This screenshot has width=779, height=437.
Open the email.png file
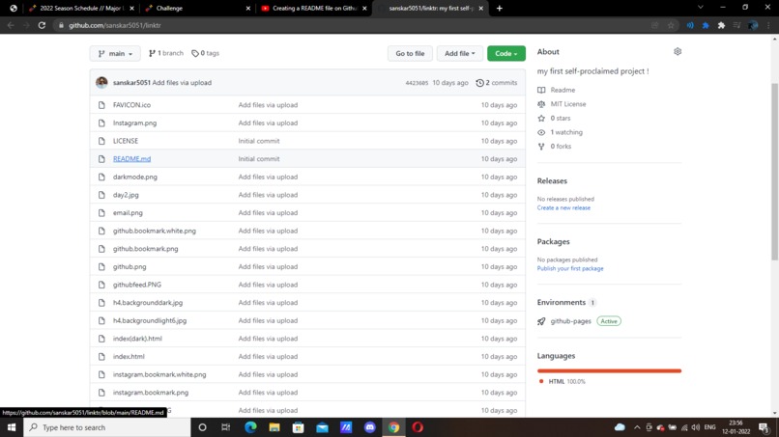pyautogui.click(x=128, y=213)
